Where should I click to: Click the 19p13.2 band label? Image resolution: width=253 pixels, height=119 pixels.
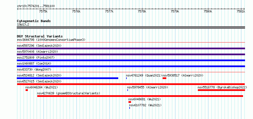(23, 25)
